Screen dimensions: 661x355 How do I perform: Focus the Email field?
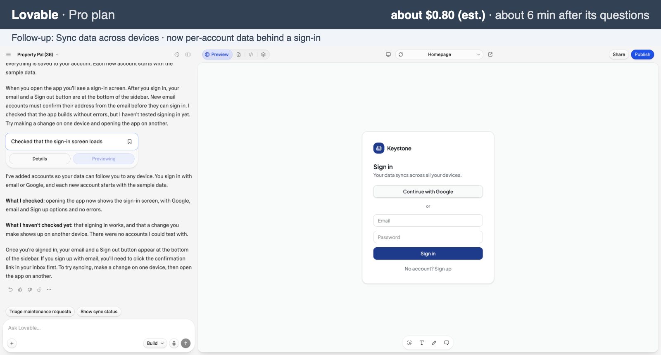428,221
